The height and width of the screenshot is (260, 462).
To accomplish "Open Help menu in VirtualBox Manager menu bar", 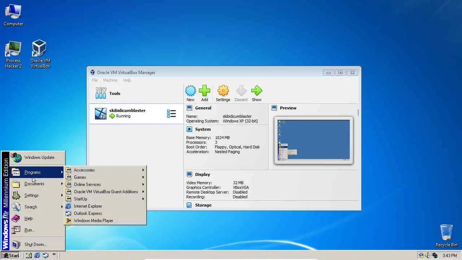I will [127, 80].
